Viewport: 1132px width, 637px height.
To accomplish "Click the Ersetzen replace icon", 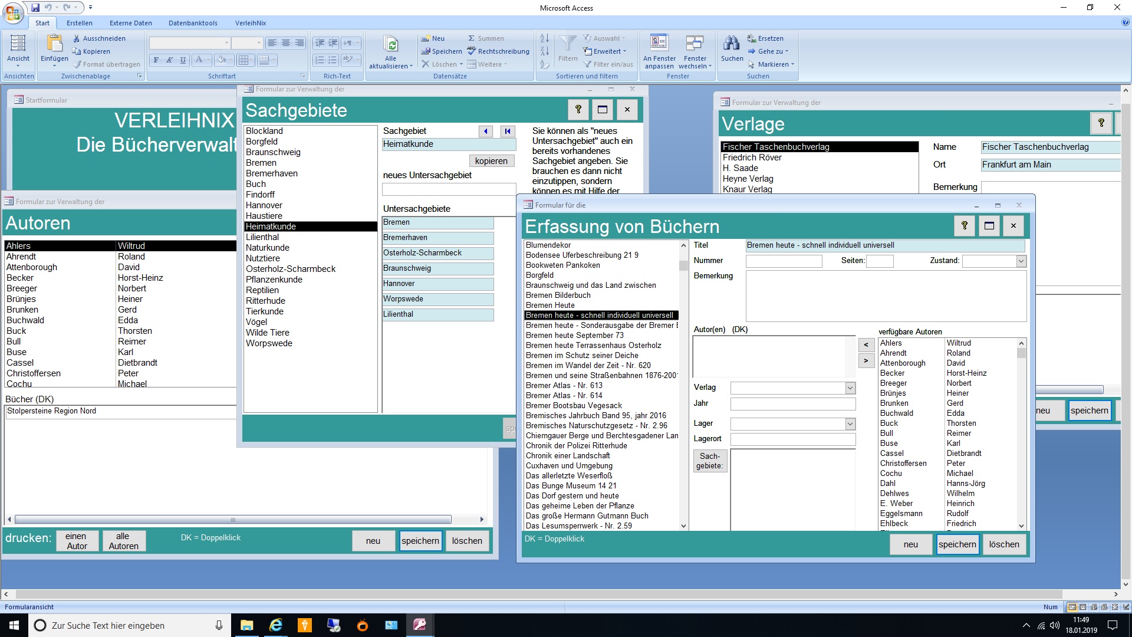I will pos(752,38).
